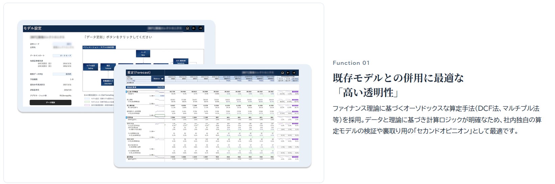Click the 有価証券報告書 label
Screen dimensions: 555x184
36,61
